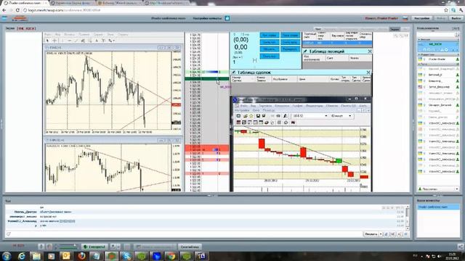Click the 'Настройки' button at top right

421,18
